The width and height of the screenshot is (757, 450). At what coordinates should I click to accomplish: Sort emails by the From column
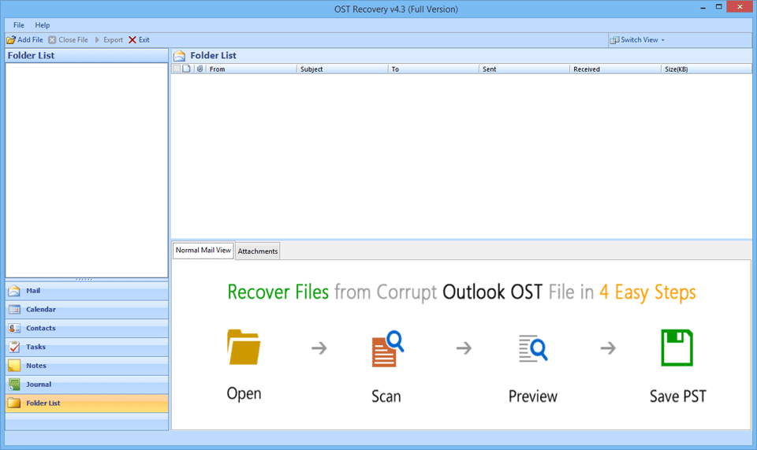[251, 69]
